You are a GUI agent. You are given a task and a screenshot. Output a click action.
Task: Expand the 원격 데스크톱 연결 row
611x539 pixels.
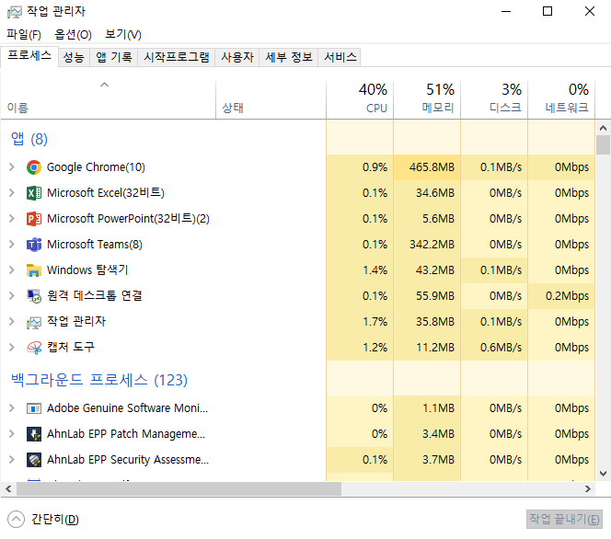(x=12, y=295)
